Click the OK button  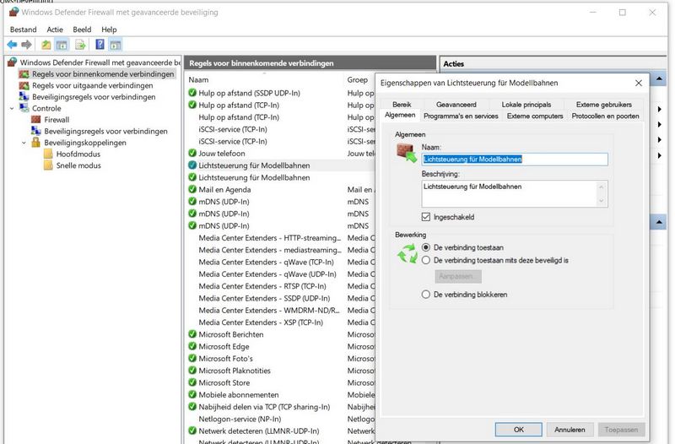518,430
